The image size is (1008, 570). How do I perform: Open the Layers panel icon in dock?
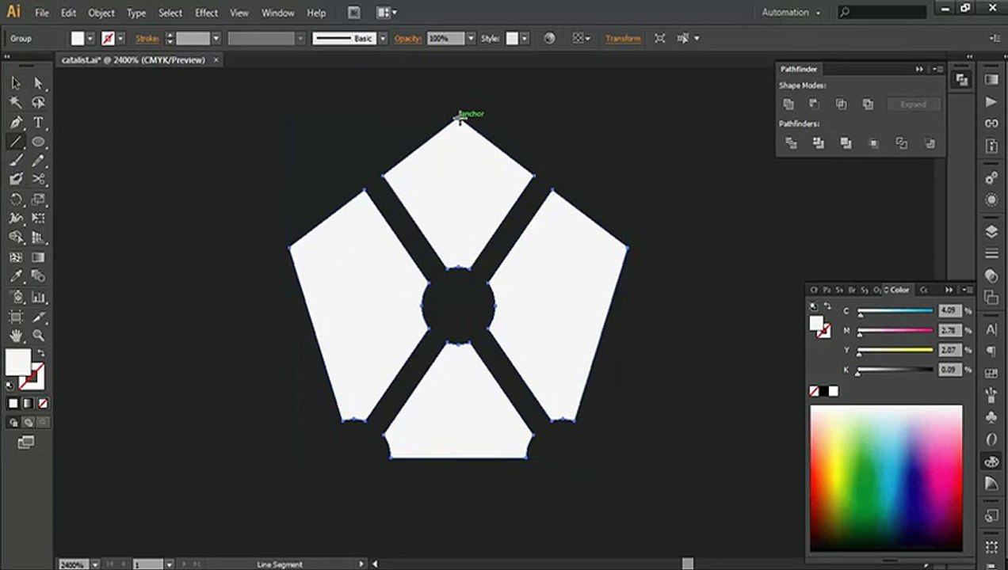click(991, 232)
